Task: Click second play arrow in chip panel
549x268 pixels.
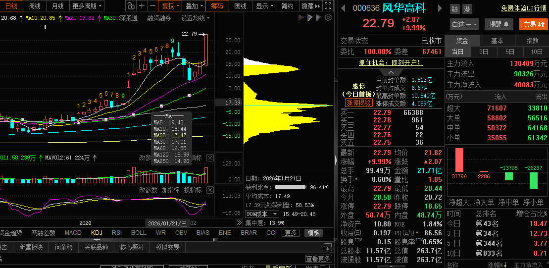Action: (x=319, y=17)
